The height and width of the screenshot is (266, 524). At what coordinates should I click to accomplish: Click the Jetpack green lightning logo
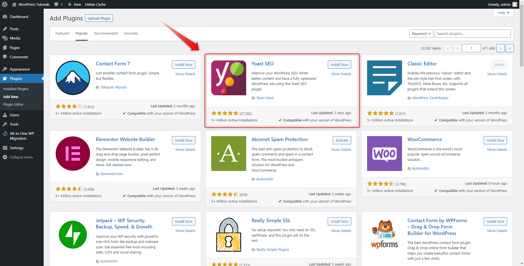(73, 235)
